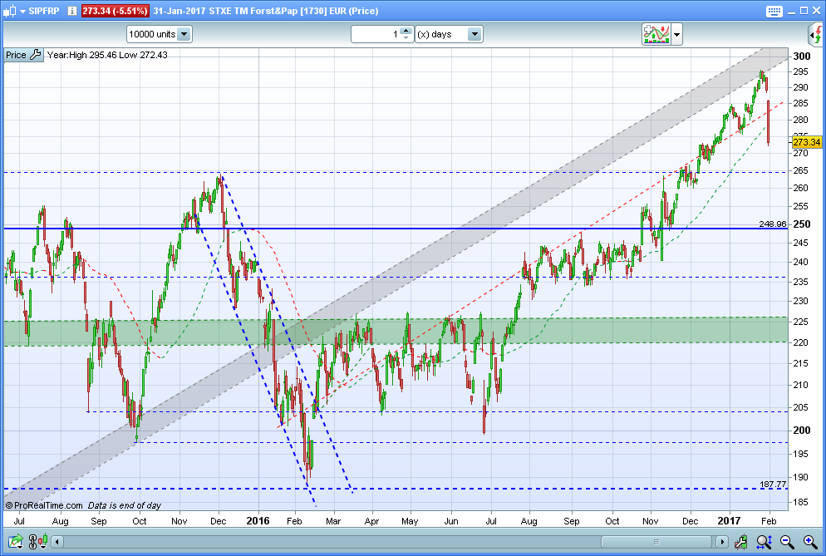Viewport: 826px width, 556px height.
Task: Increase the timeframe value by one
Action: (x=406, y=31)
